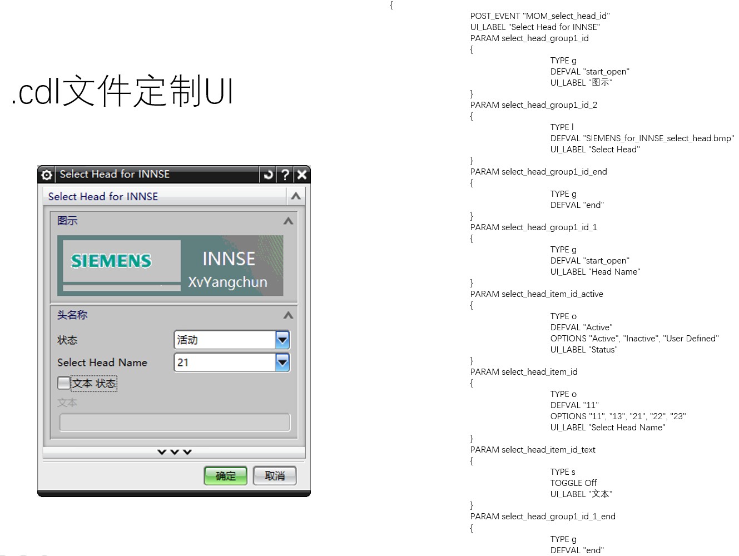Click the 'PARAM select_head_item_id_active' line
739x556 pixels.
537,294
